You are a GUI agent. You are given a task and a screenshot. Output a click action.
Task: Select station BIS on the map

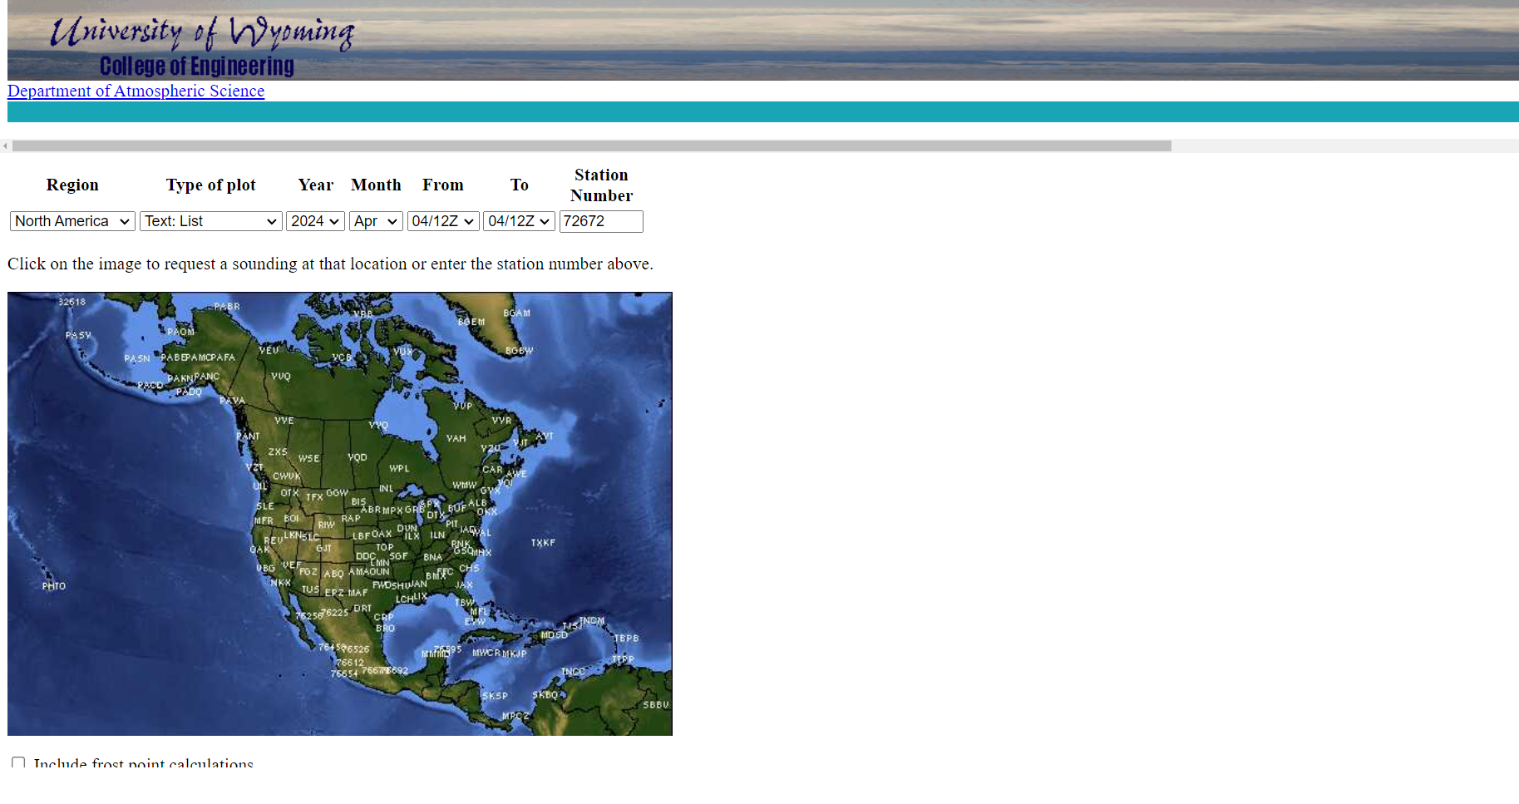[x=358, y=502]
